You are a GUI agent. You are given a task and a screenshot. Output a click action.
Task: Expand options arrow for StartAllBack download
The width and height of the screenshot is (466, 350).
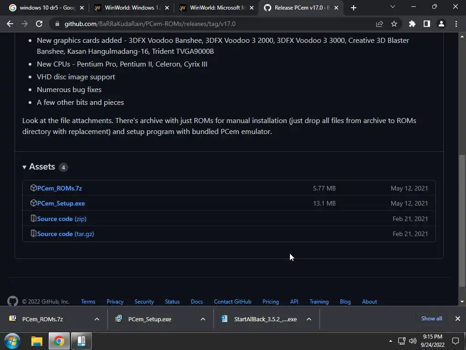(x=309, y=319)
